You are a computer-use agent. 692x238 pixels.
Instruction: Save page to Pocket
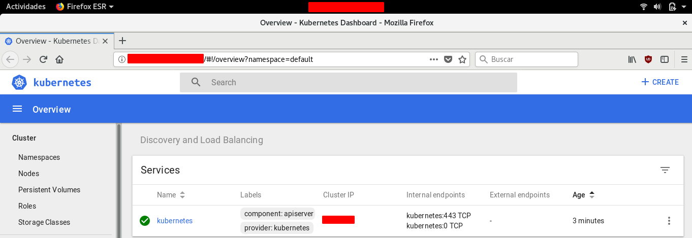click(448, 59)
